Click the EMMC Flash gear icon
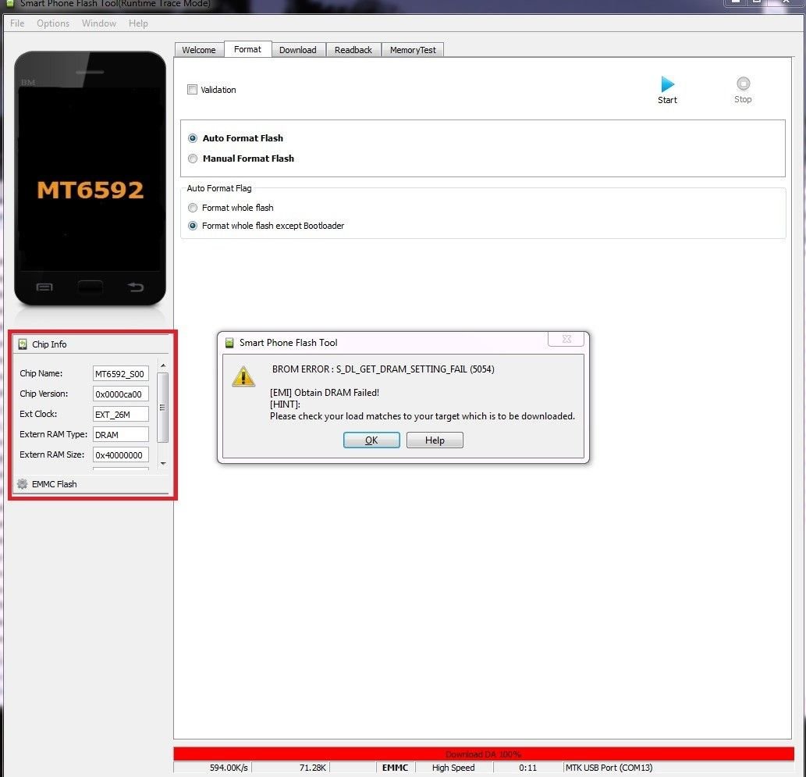The height and width of the screenshot is (777, 806). pyautogui.click(x=22, y=483)
